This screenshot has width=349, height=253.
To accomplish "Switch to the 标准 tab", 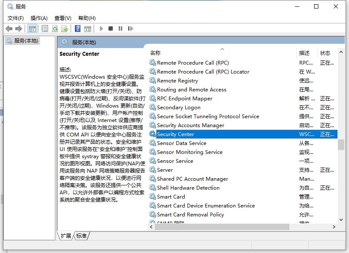I will point(81,236).
